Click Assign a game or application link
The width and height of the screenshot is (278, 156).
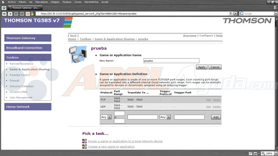pyautogui.click(x=125, y=141)
